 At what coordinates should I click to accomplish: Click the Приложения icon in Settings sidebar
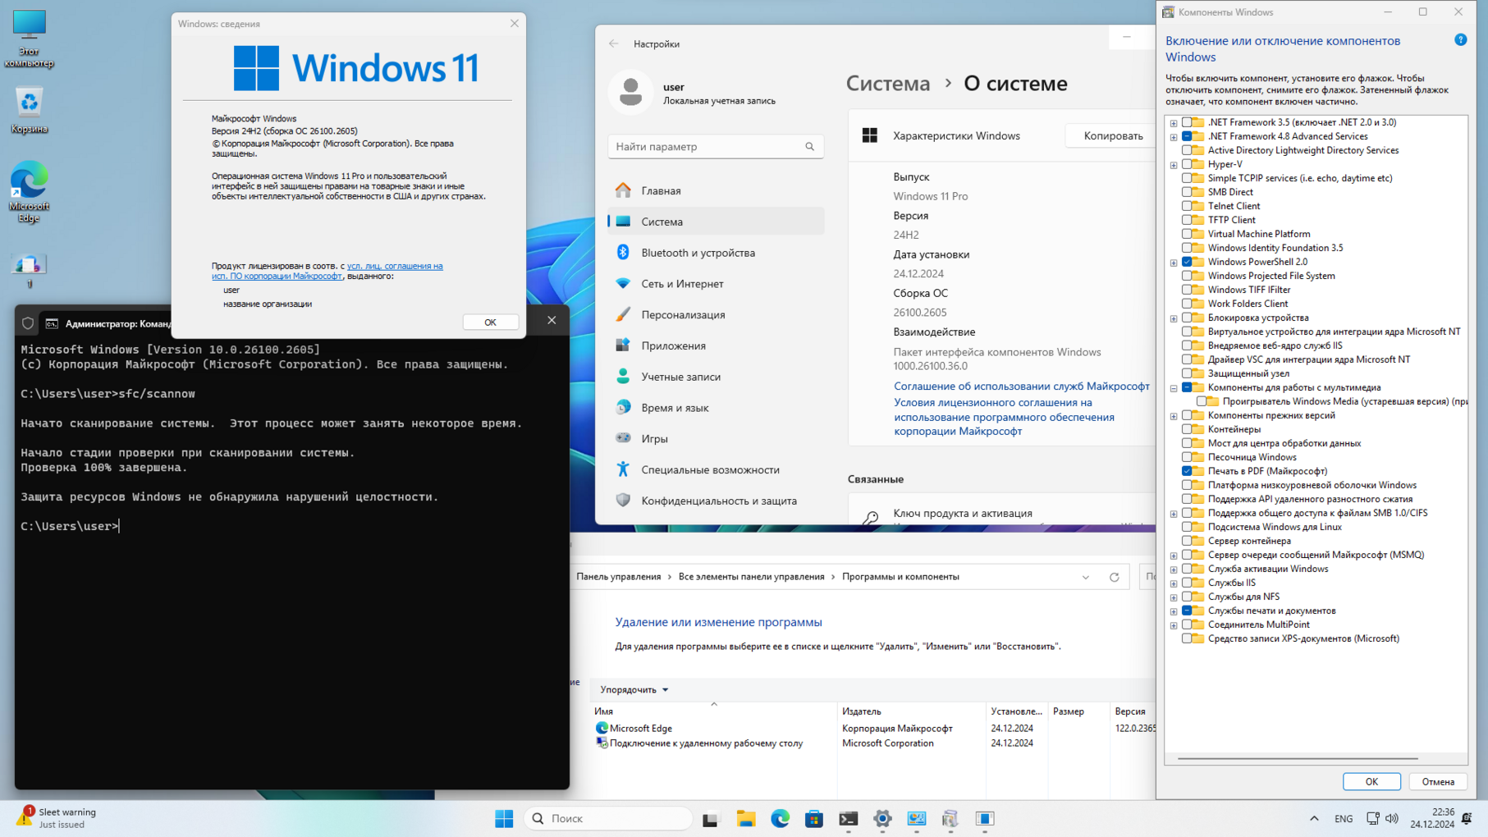[x=623, y=345]
